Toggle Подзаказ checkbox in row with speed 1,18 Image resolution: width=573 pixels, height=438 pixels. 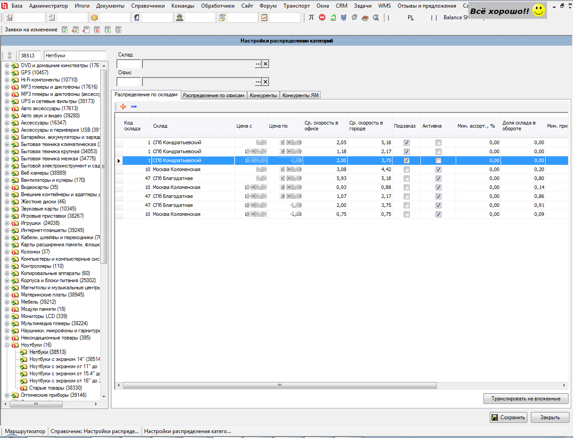click(406, 151)
